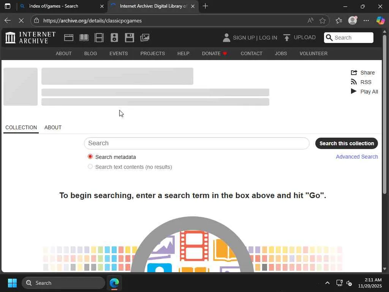389x292 pixels.
Task: Open the clock and date in the taskbar
Action: tap(370, 283)
